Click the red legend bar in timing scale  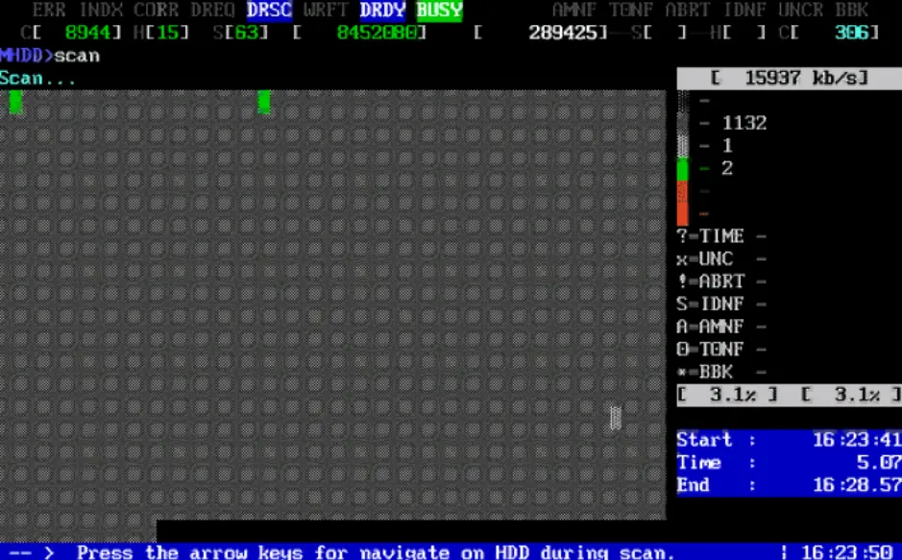(x=682, y=203)
